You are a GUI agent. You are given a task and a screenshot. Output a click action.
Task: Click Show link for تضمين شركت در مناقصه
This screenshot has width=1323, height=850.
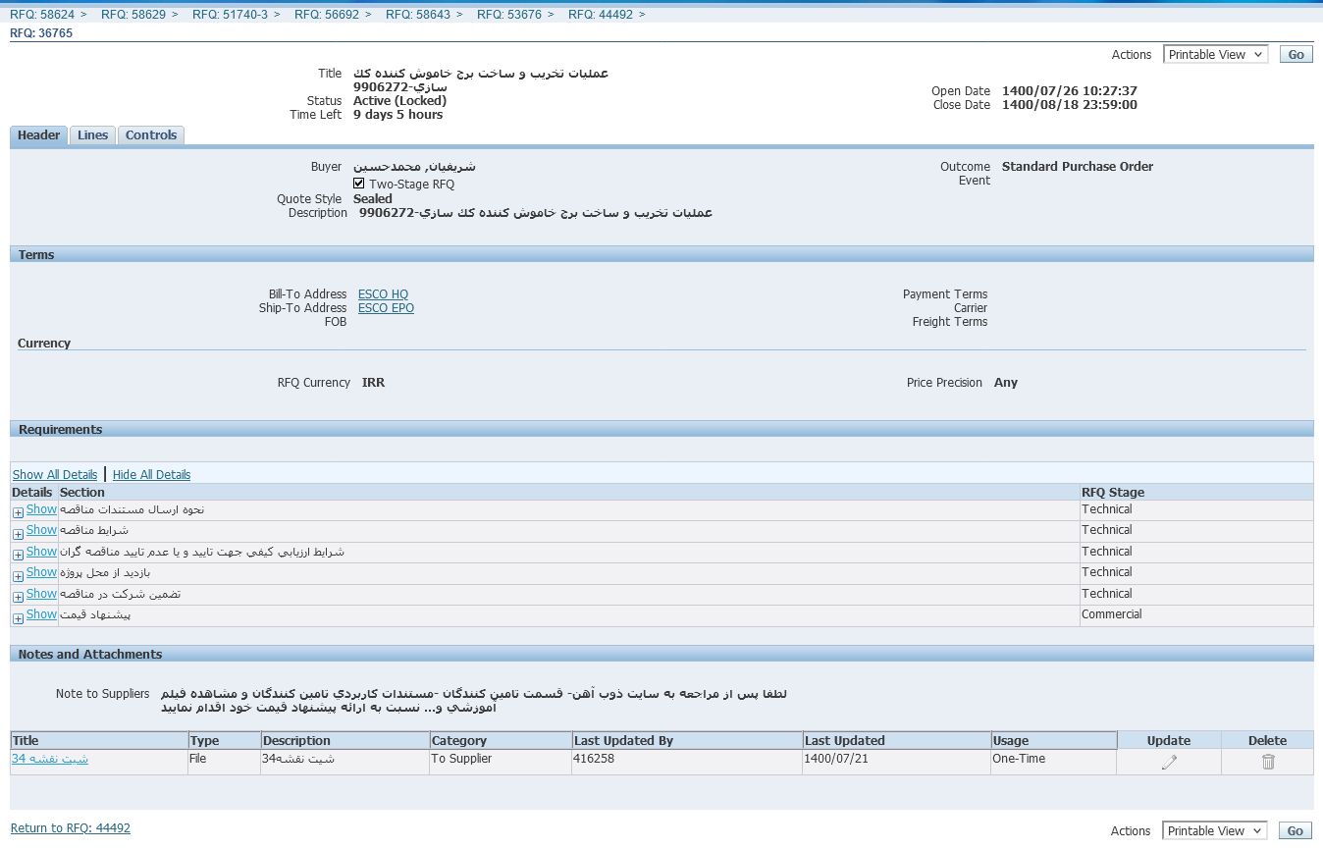(x=41, y=594)
